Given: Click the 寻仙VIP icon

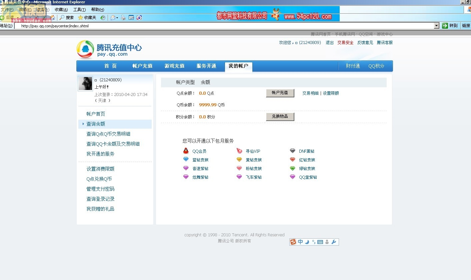Looking at the screenshot, I should [239, 151].
